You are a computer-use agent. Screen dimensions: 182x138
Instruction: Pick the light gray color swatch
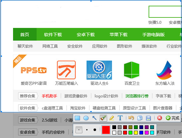(120, 133)
